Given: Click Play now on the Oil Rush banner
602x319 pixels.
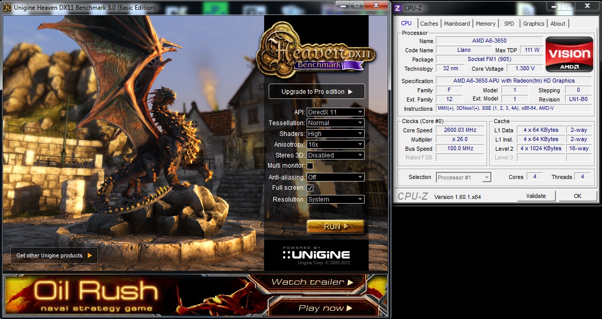Looking at the screenshot, I should tap(325, 308).
